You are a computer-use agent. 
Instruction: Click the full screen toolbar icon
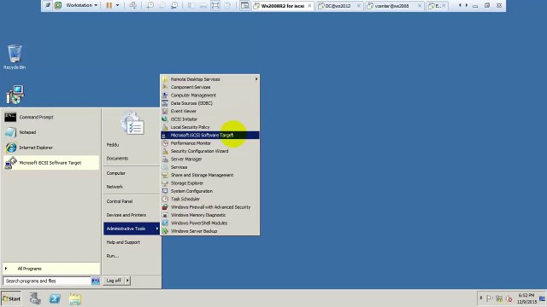point(215,5)
